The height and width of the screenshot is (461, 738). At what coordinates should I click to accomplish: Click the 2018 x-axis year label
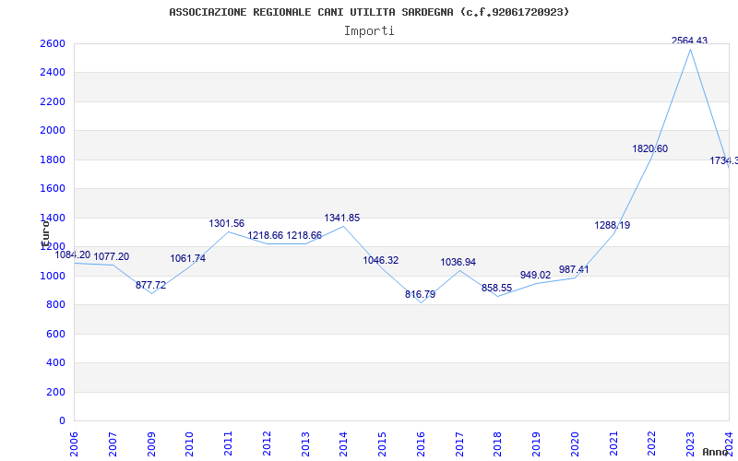coord(498,444)
